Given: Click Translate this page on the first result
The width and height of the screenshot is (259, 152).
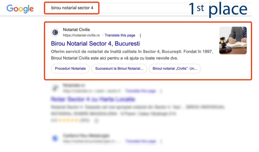Looking at the screenshot, I should click(x=120, y=35).
